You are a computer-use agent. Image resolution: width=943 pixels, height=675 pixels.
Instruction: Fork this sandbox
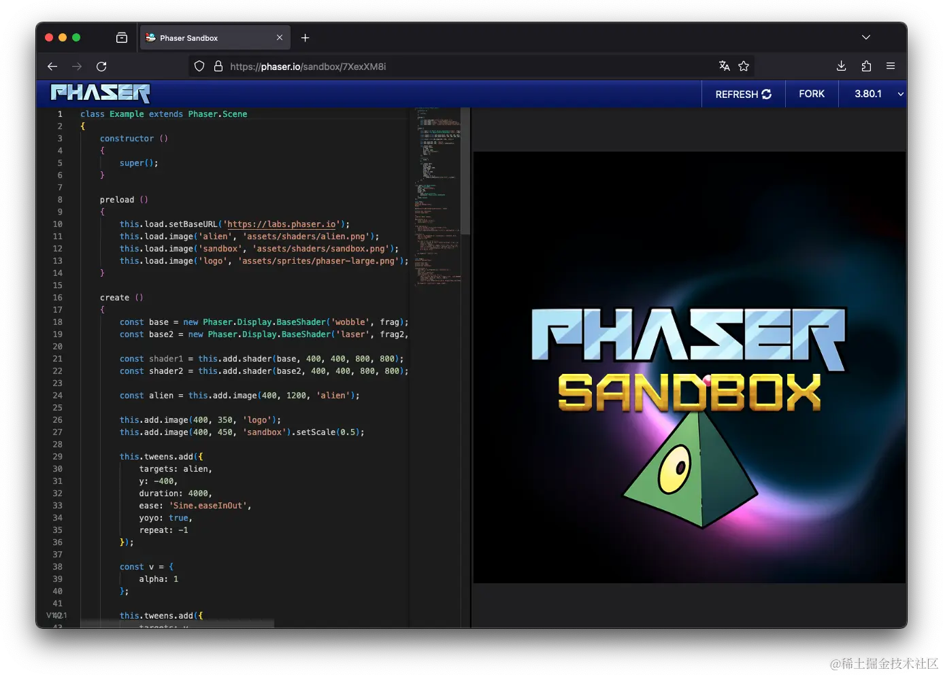click(x=812, y=94)
